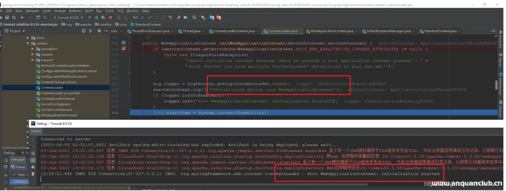The height and width of the screenshot is (191, 506).
Task: Toggle soft-wrap in console output
Action: [x=32, y=152]
